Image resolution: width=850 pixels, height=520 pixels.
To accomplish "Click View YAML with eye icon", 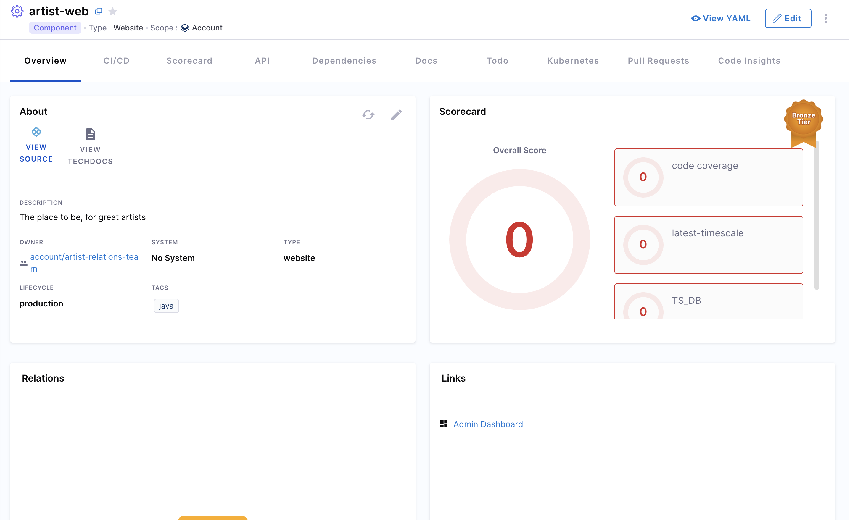I will tap(721, 18).
